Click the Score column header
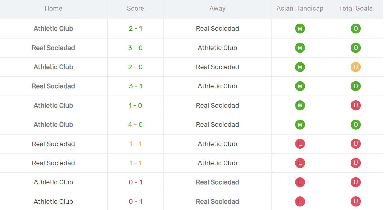 tap(135, 8)
